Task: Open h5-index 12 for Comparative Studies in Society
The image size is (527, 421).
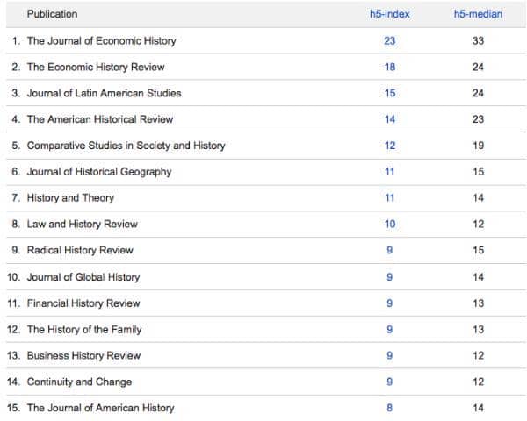Action: pos(390,146)
